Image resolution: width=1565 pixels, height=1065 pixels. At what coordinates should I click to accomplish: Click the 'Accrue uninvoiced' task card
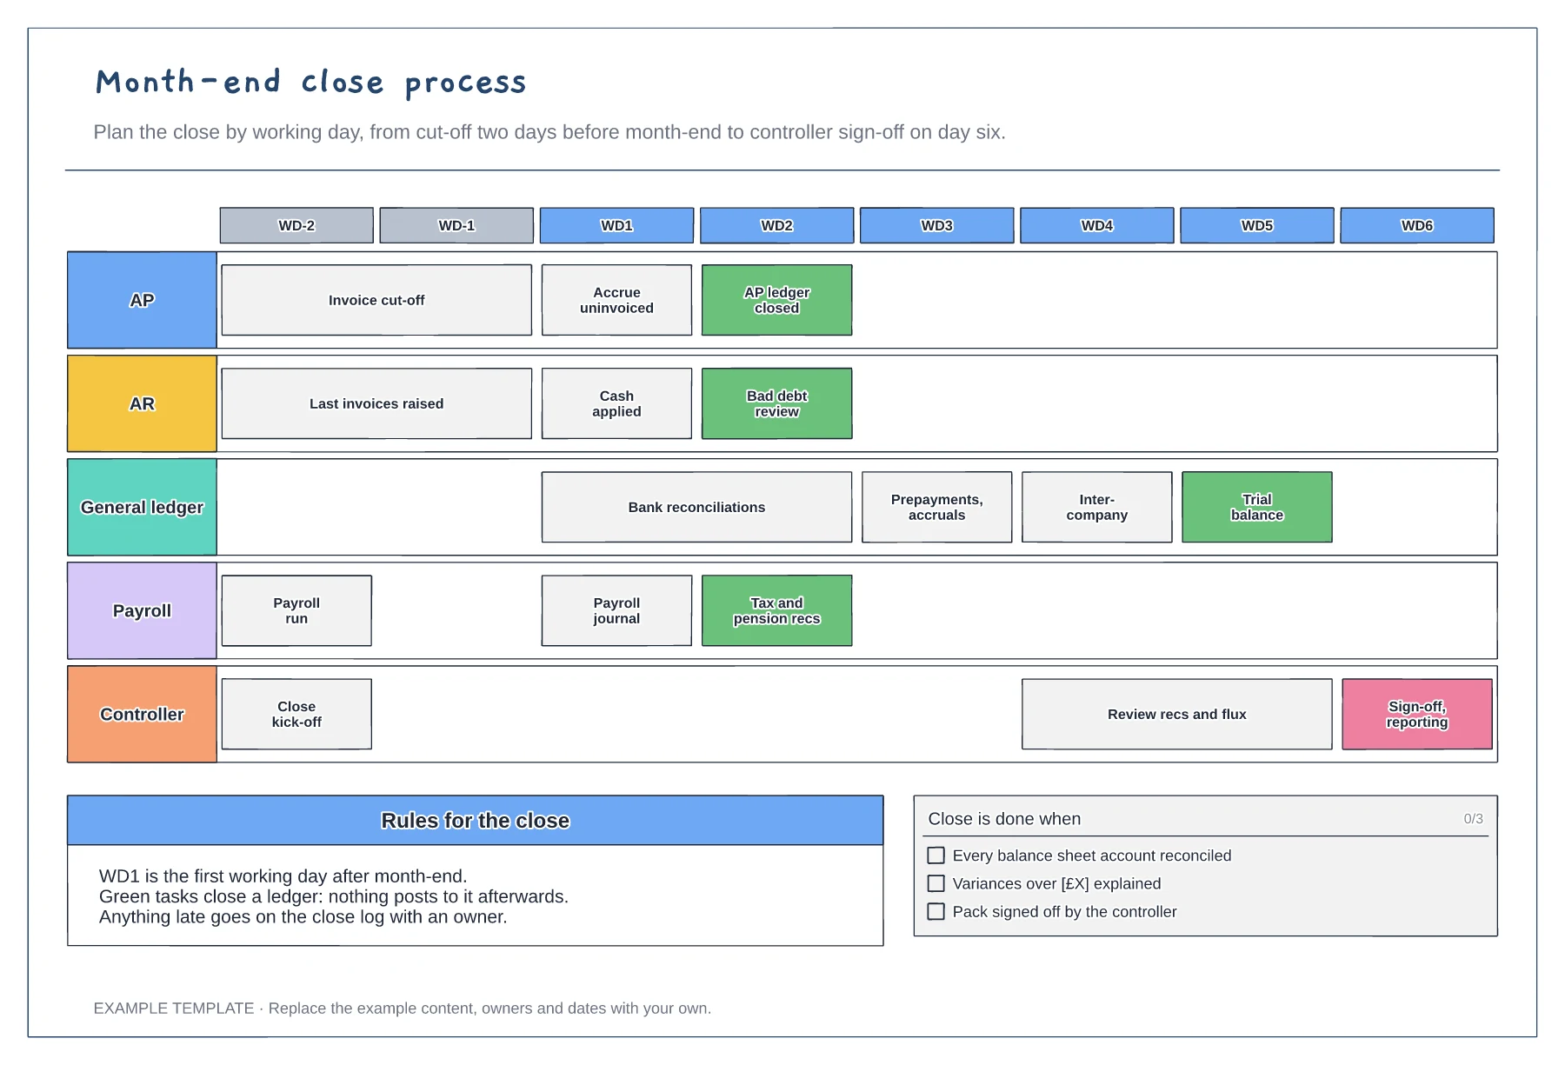[x=616, y=300]
